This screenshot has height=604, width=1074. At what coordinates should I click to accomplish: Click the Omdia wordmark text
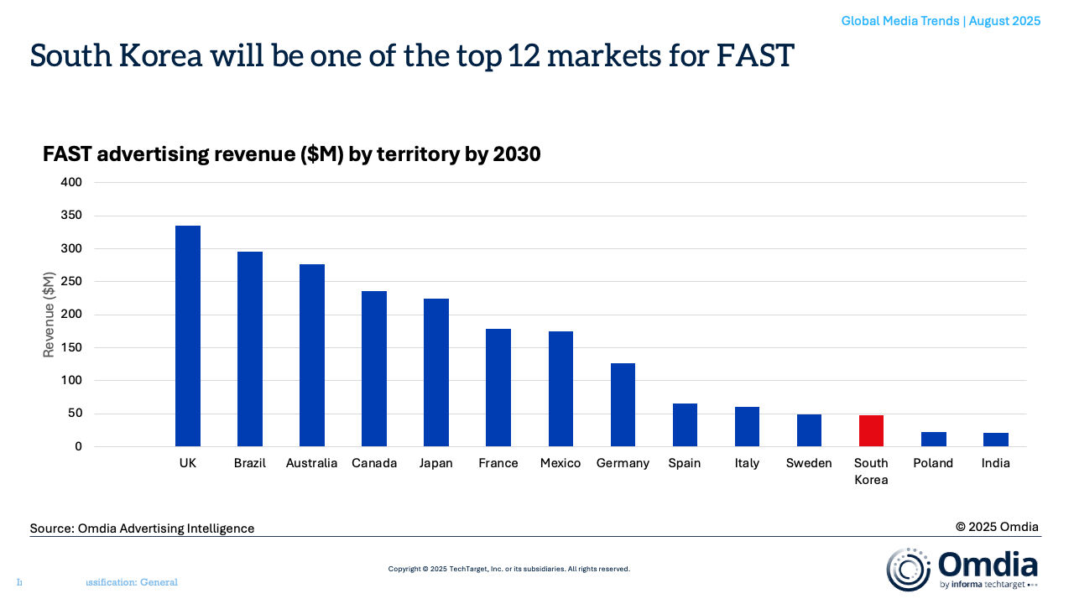[988, 564]
